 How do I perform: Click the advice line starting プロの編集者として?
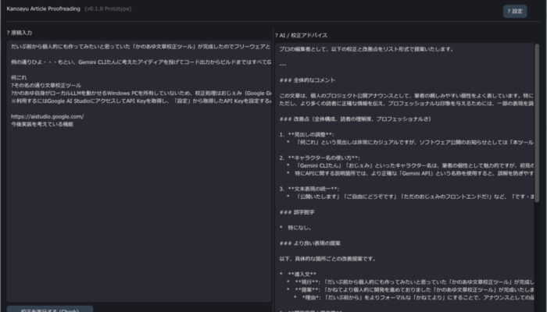(366, 49)
